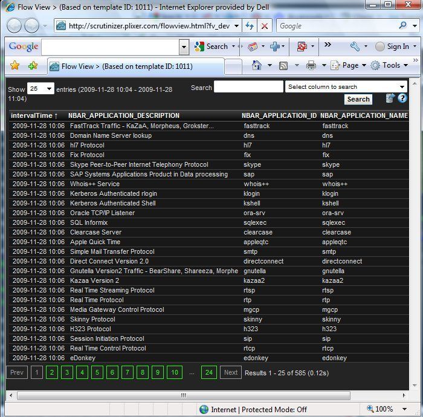Image resolution: width=423 pixels, height=417 pixels.
Task: Click the Add to Favorites star icon
Action: [33, 65]
